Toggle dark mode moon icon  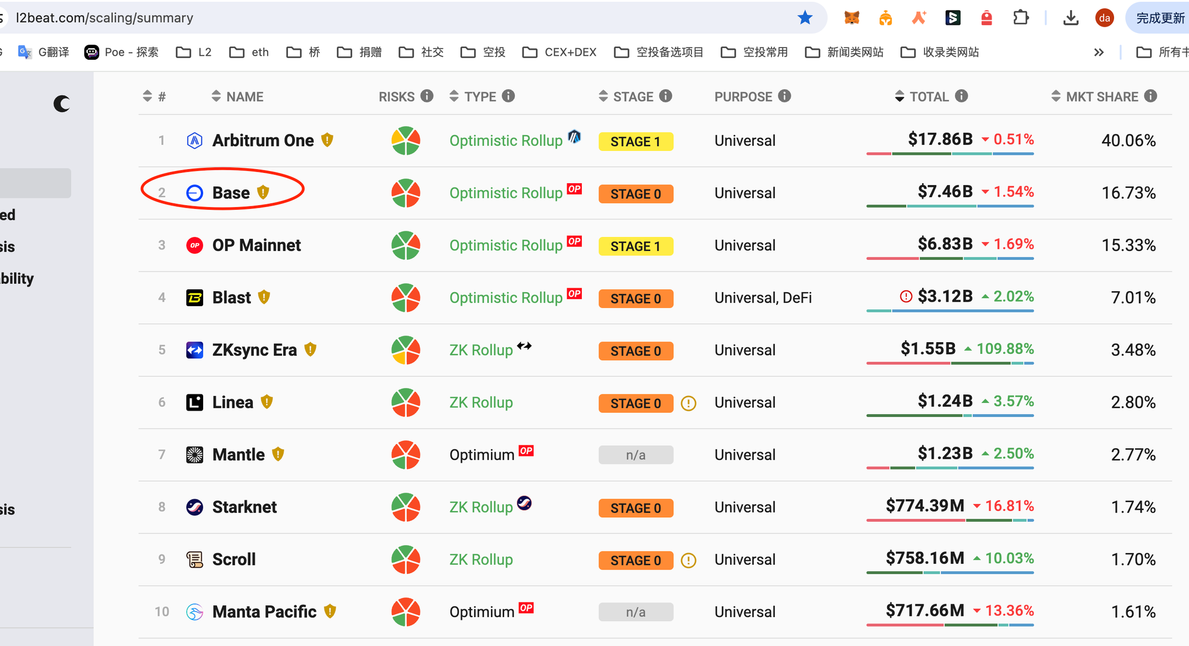click(x=62, y=104)
